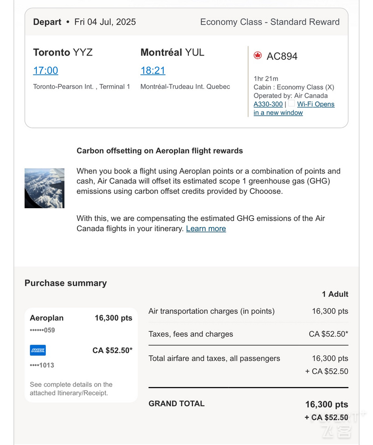Click the Toronto YYZ origin heading
This screenshot has height=445, width=373.
tap(63, 52)
